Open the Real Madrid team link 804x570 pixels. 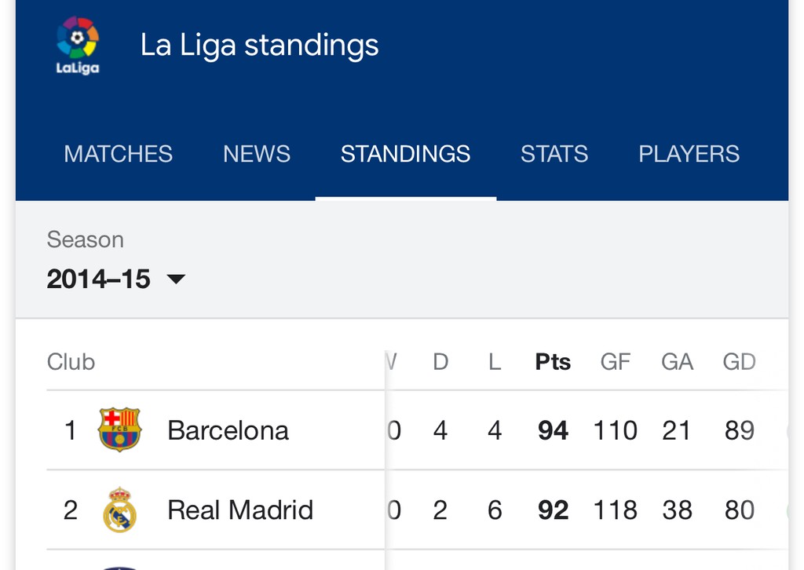(240, 510)
